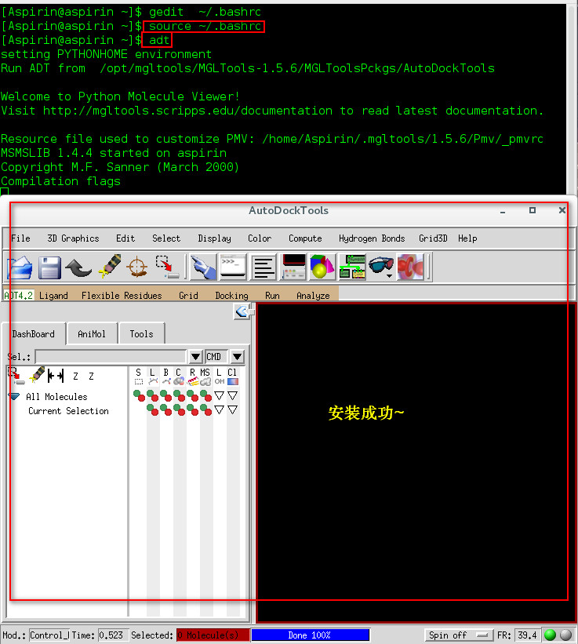
Task: Click the MS molecular surface column header
Action: 205,377
